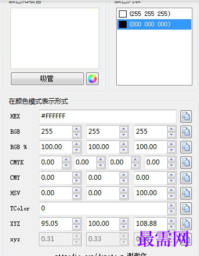Select the (000 000 000) color entry
The image size is (199, 256).
coord(154,24)
